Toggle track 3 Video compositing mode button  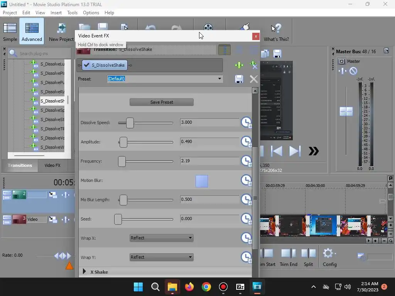[x=53, y=219]
